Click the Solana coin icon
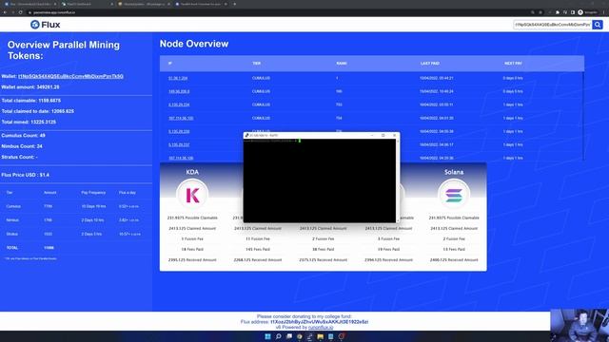609x342 pixels. pos(454,195)
